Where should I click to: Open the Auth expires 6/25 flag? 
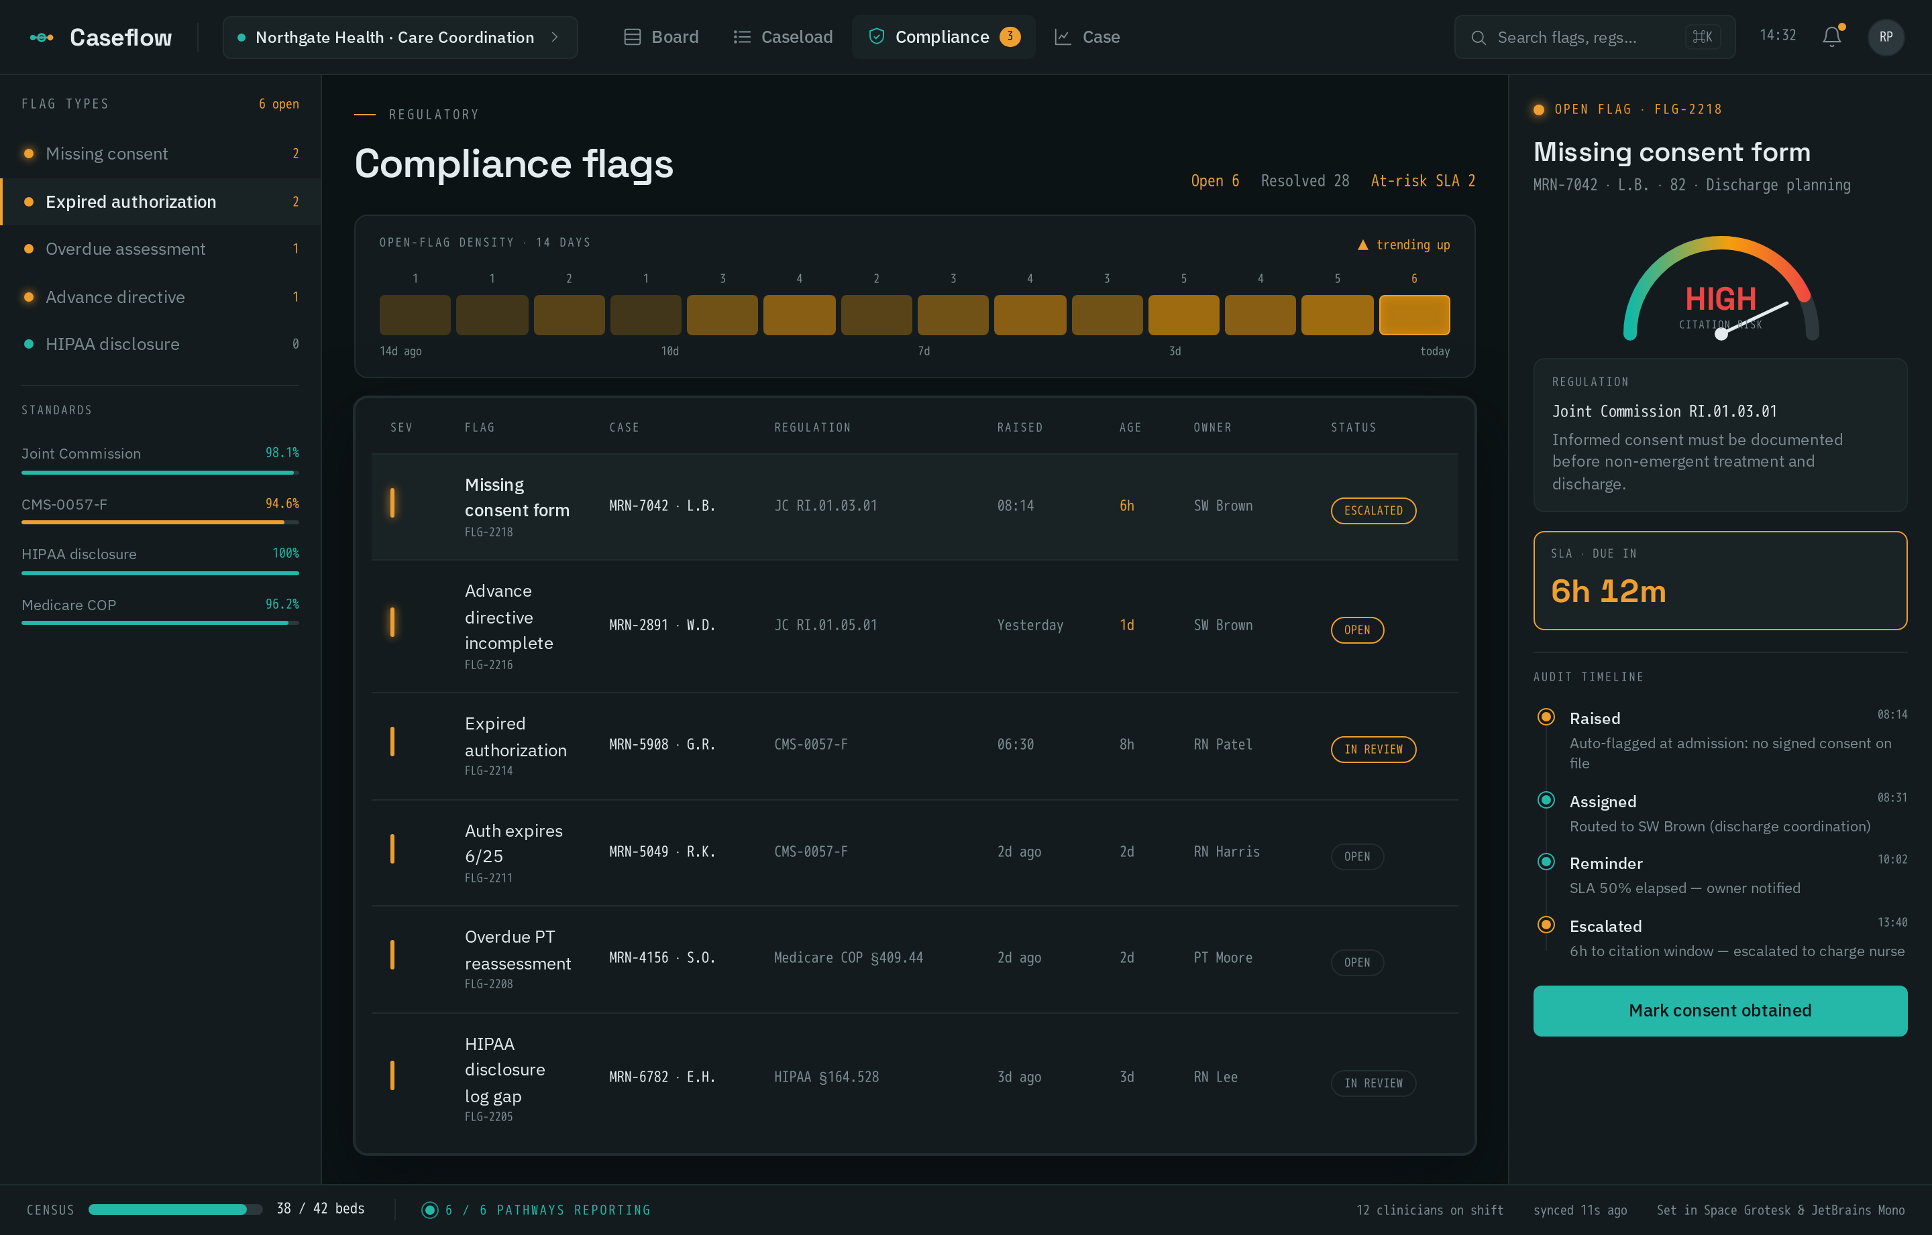tap(914, 852)
